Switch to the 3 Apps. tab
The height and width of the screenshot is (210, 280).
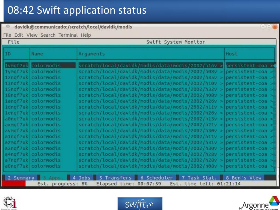coord(53,178)
